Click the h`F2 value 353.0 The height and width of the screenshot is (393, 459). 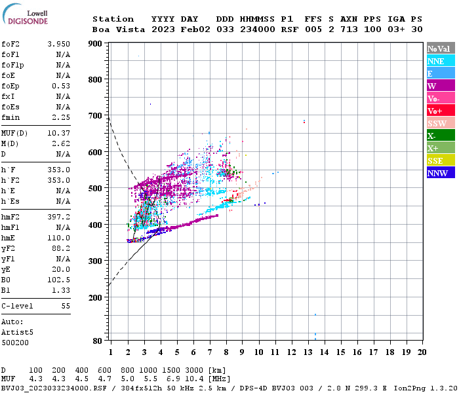[x=58, y=180]
